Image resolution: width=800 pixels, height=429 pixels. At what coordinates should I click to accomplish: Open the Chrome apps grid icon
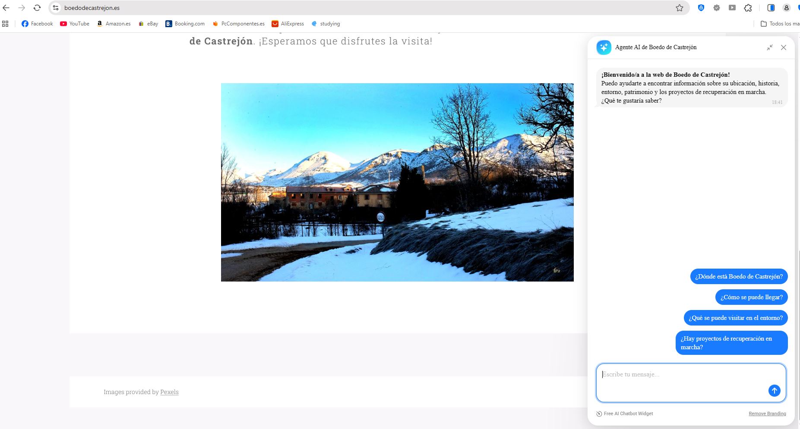(5, 24)
